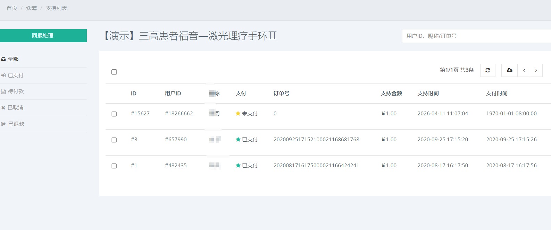Image resolution: width=551 pixels, height=230 pixels.
Task: Open 首页 breadcrumb link
Action: [x=12, y=8]
